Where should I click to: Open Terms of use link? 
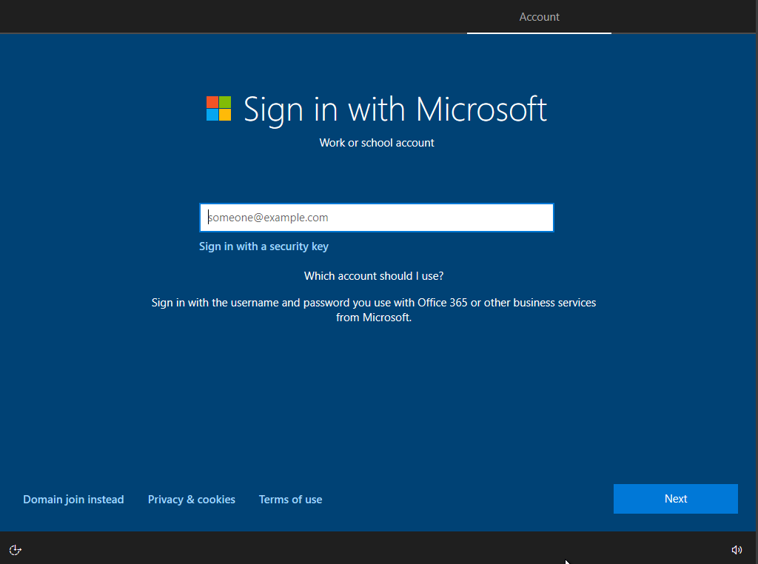290,500
